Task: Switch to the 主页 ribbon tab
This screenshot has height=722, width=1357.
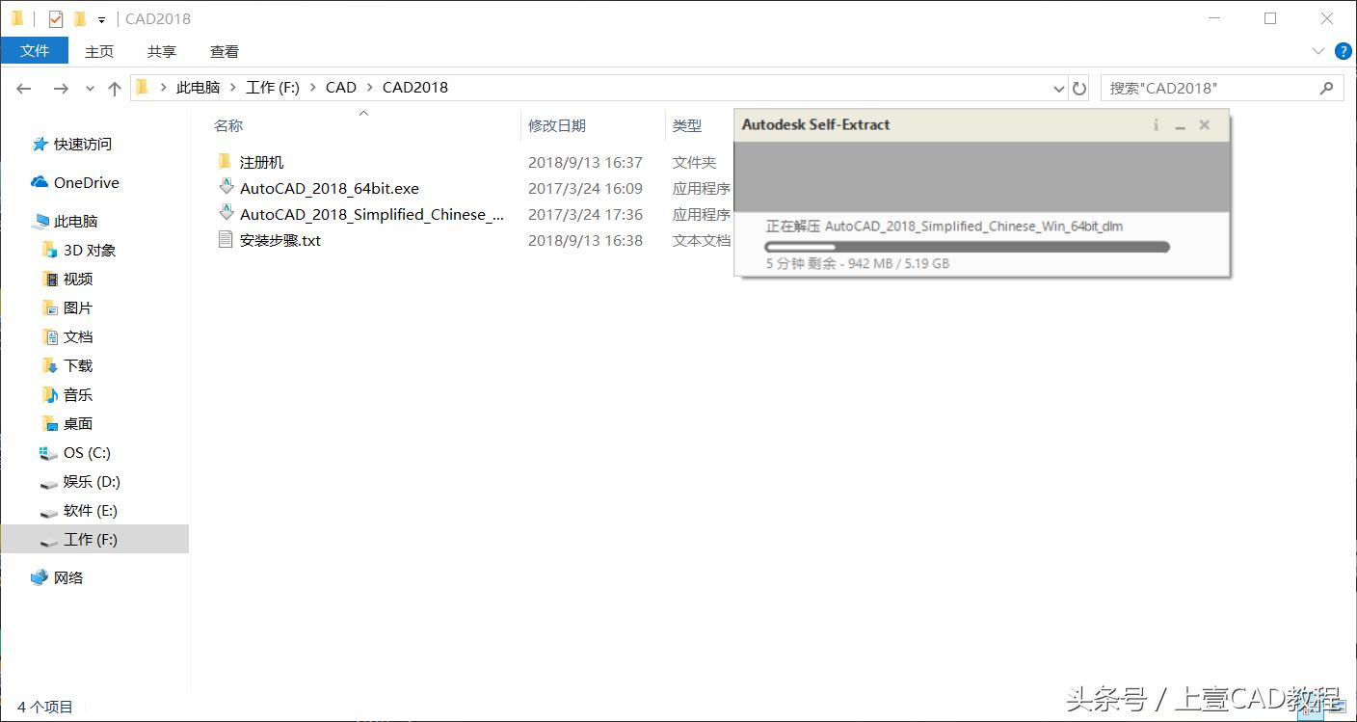Action: (99, 51)
